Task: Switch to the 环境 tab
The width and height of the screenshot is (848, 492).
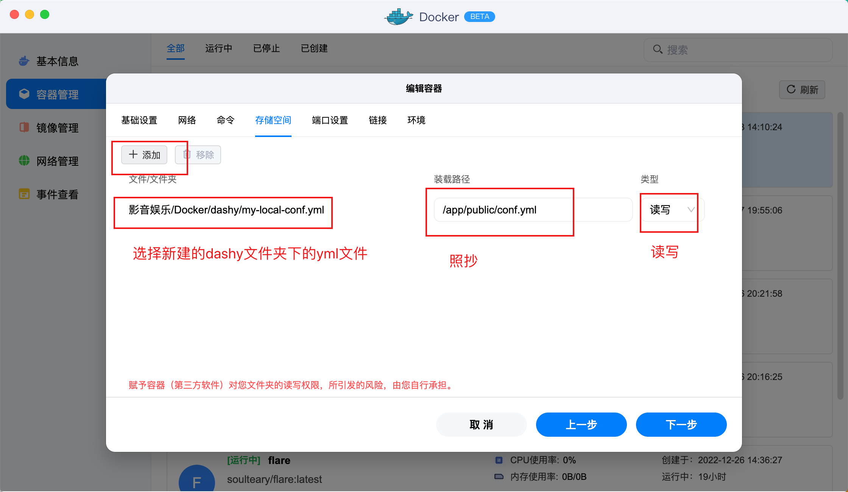Action: tap(416, 120)
